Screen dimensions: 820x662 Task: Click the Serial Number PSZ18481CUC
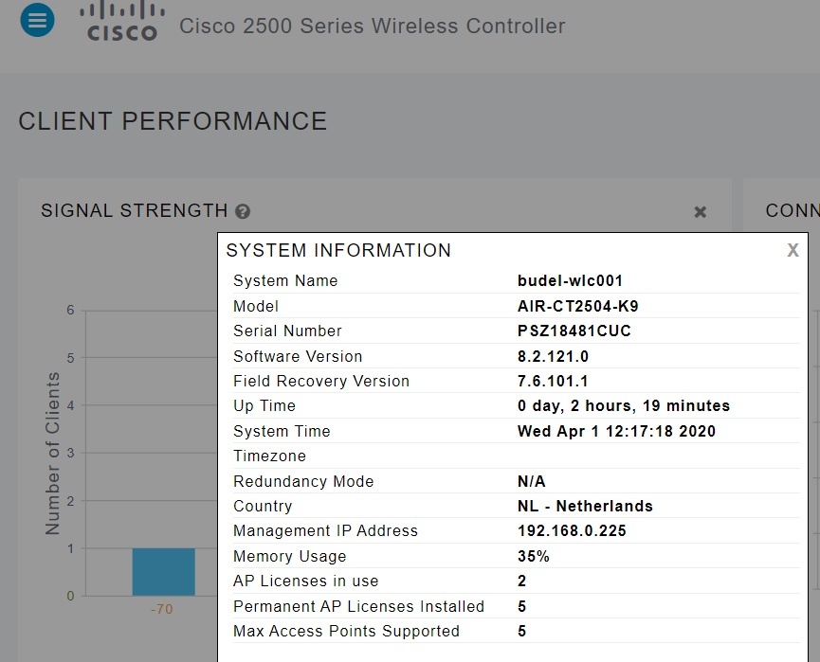coord(574,331)
